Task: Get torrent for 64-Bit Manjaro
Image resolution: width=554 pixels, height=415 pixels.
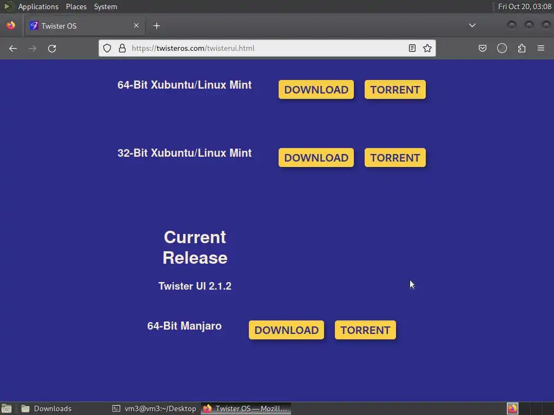Action: click(x=365, y=330)
